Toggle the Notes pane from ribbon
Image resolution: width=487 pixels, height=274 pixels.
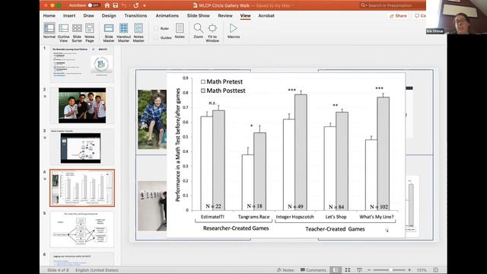[x=180, y=30]
